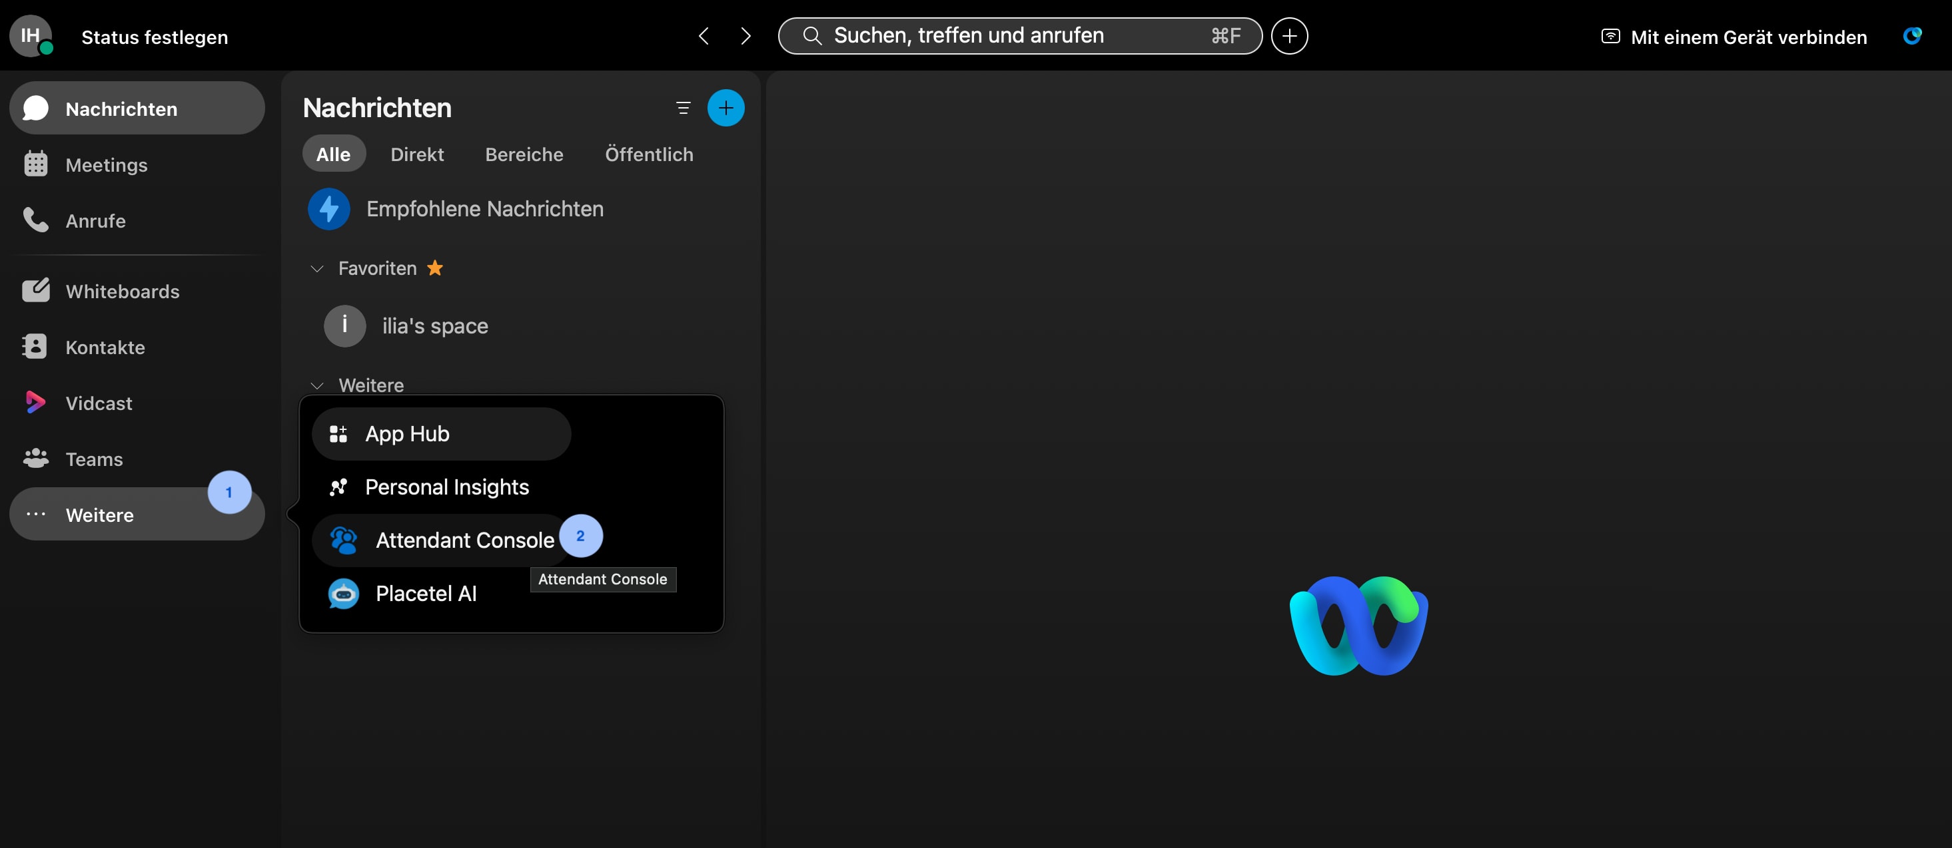This screenshot has height=848, width=1952.
Task: Select Placetel AI from the menu
Action: point(426,594)
